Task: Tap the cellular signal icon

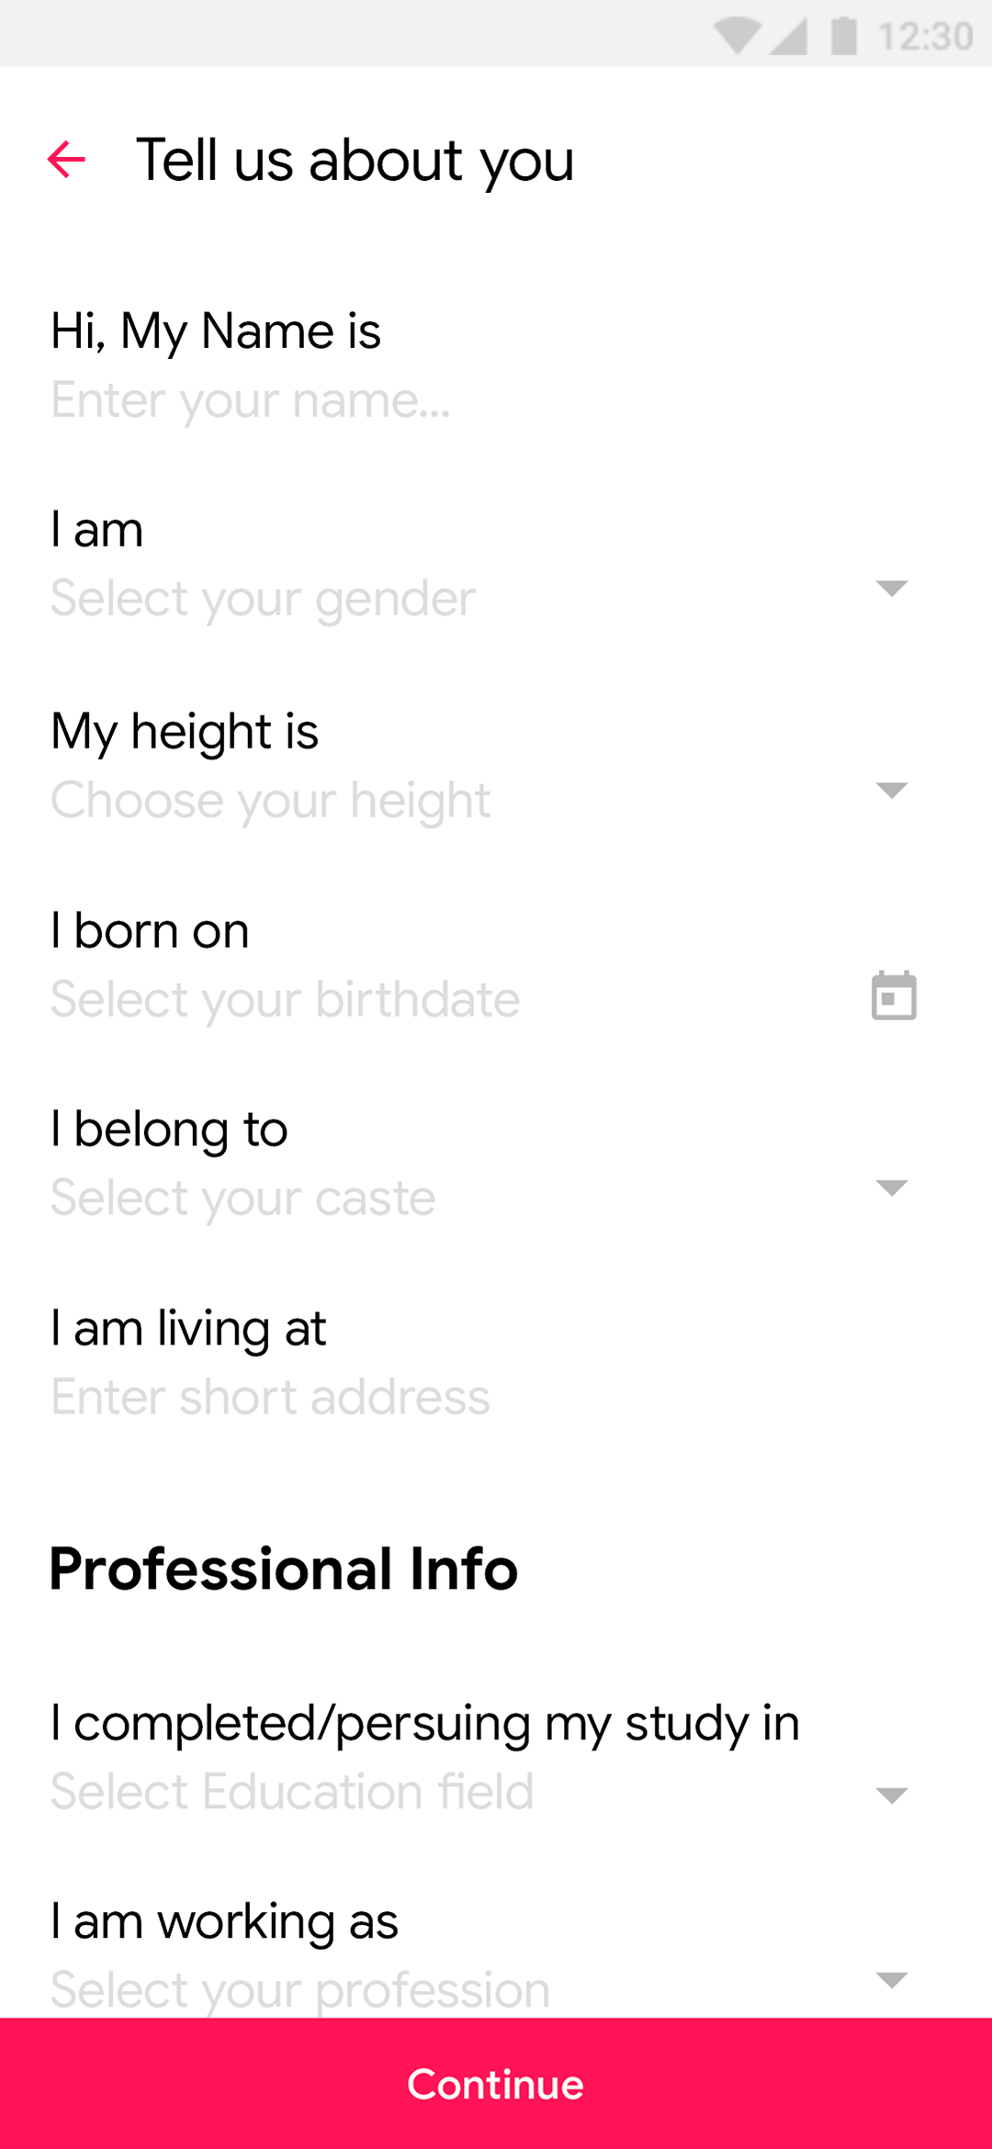Action: pyautogui.click(x=789, y=37)
